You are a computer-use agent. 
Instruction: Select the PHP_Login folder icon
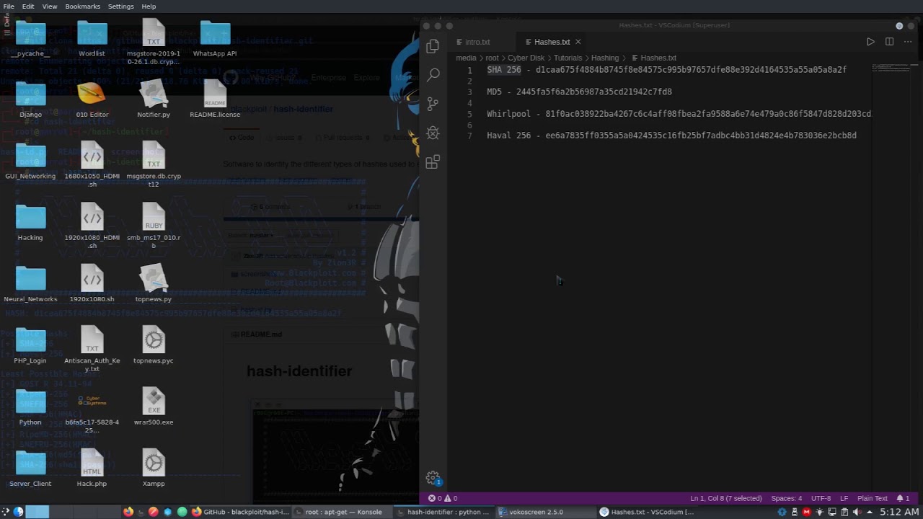(x=30, y=347)
